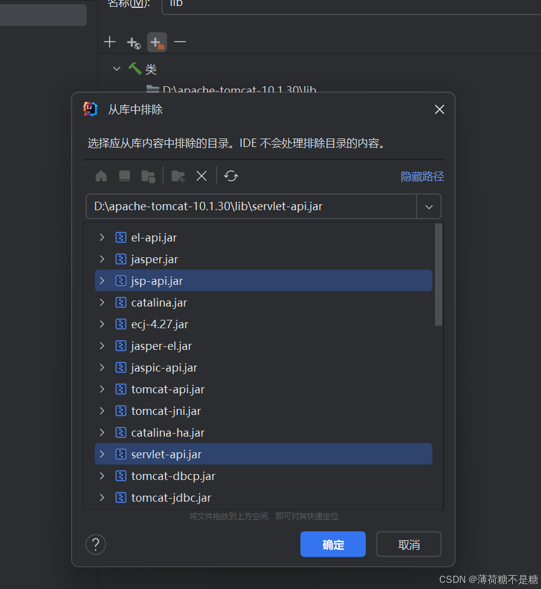The height and width of the screenshot is (589, 541).
Task: Click the attach JAR or directory icon
Action: tap(156, 42)
